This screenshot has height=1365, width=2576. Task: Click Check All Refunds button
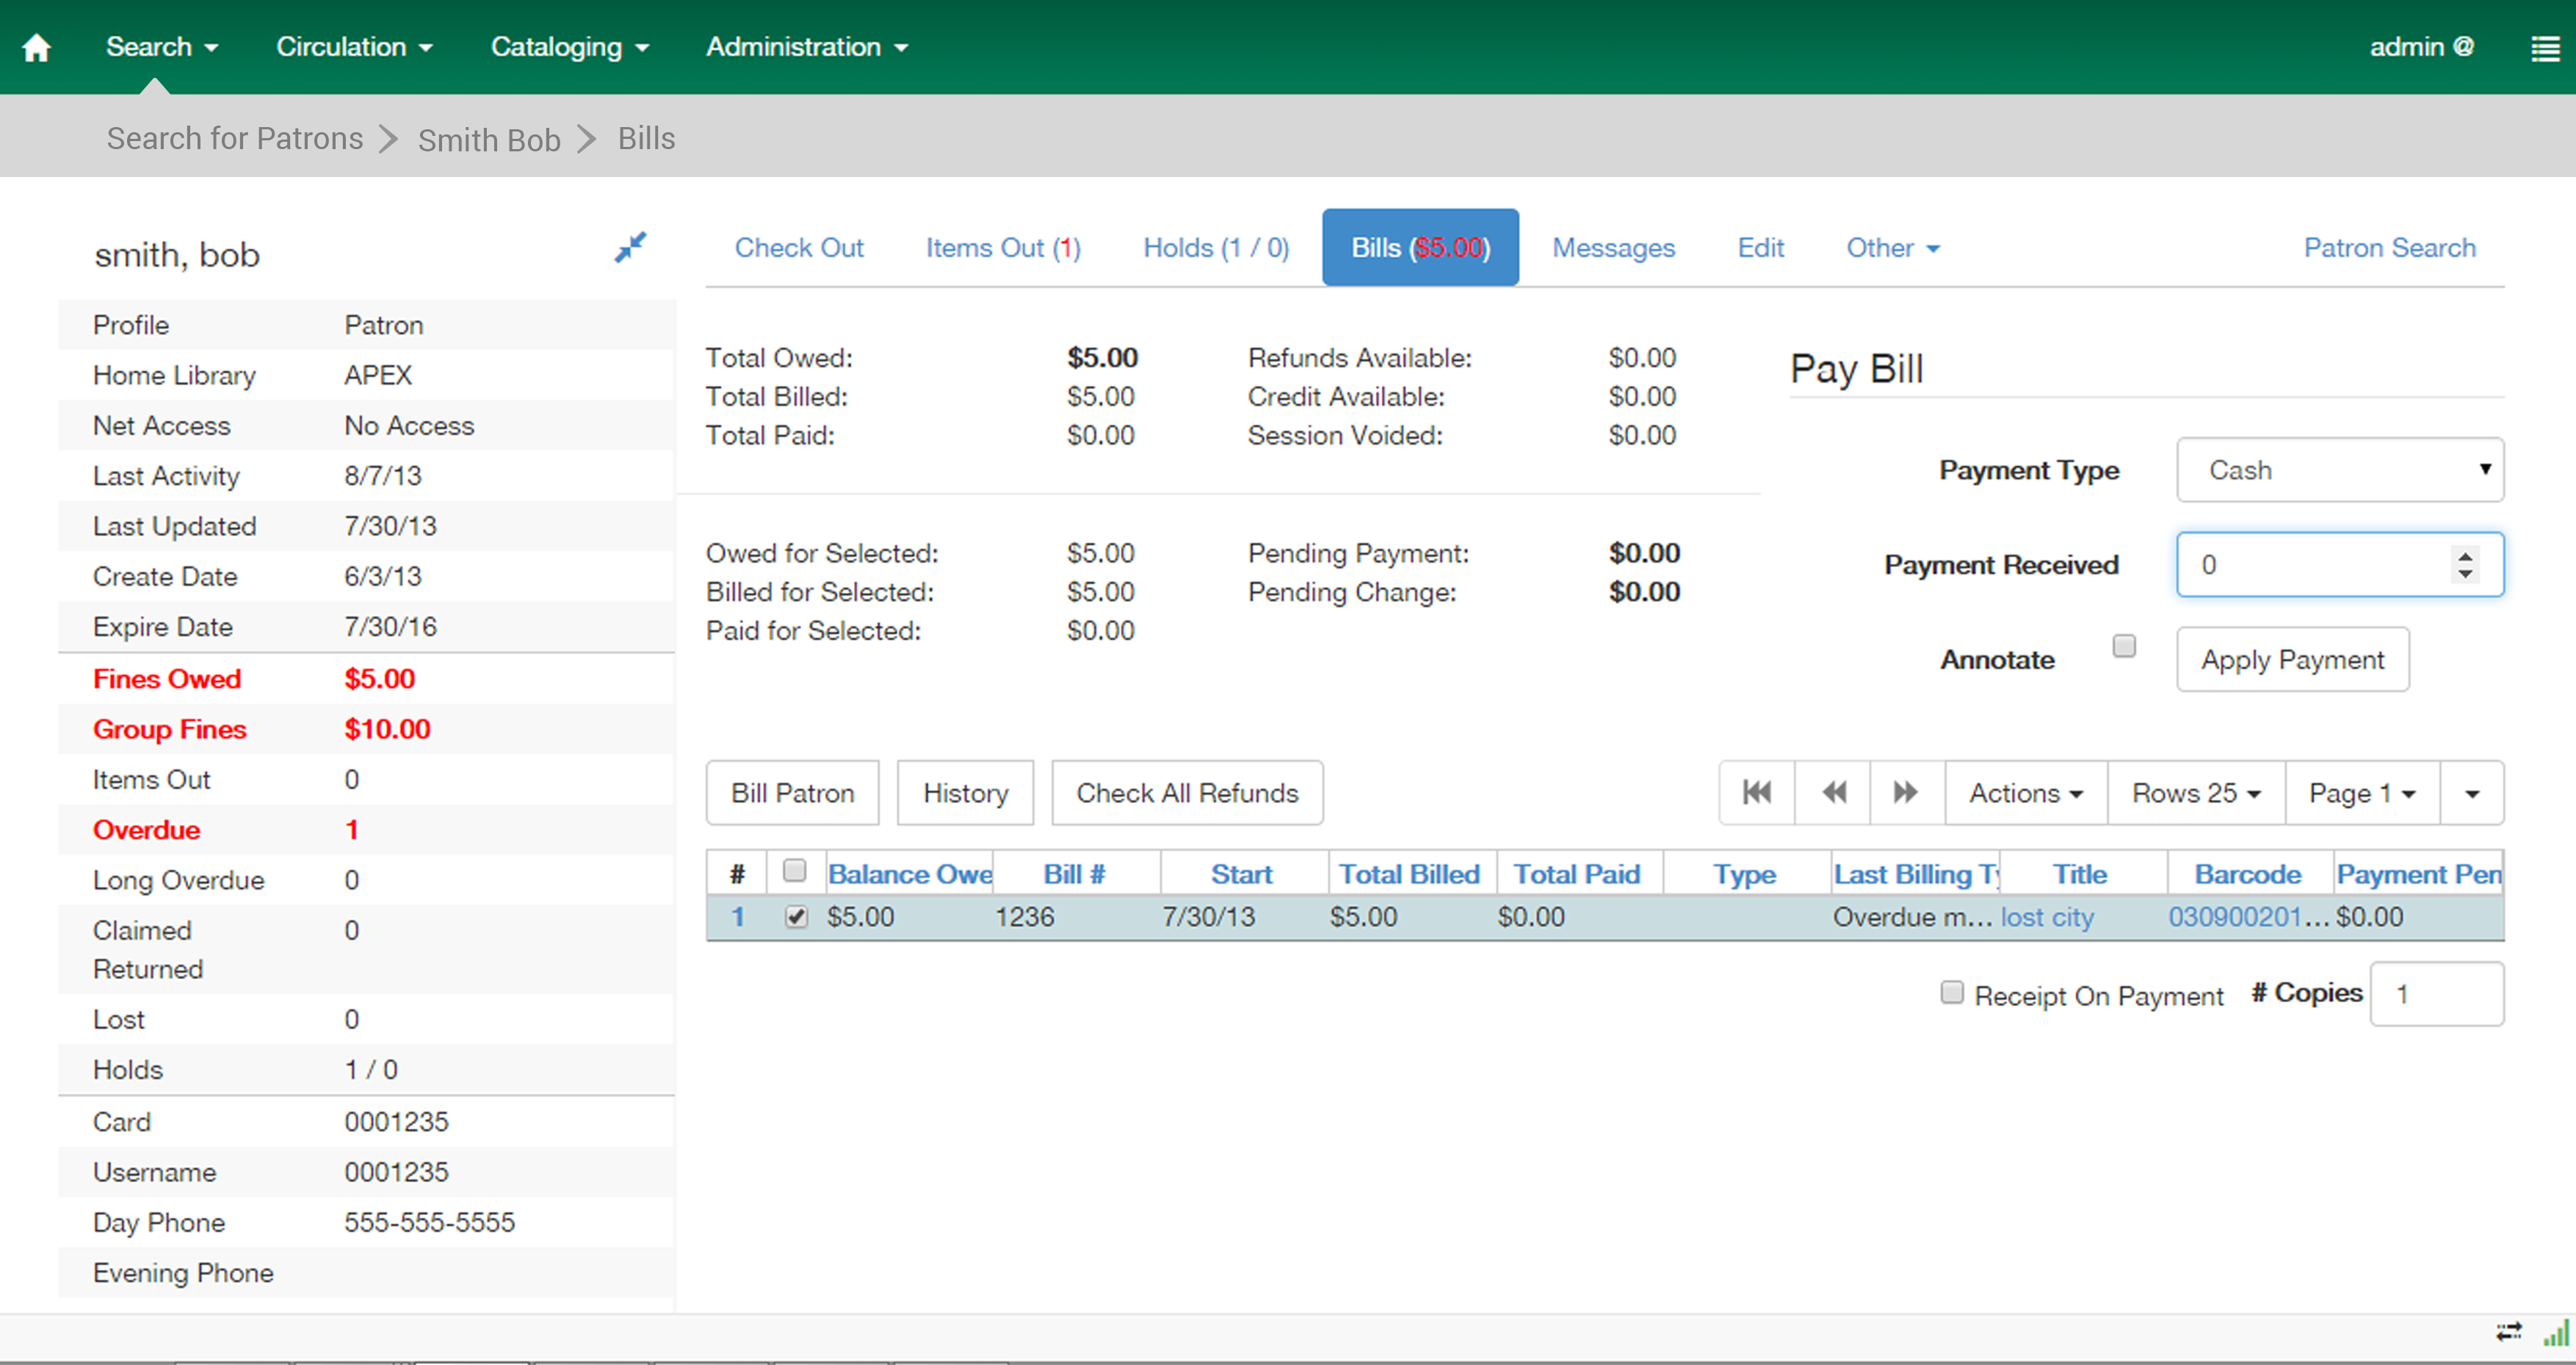(1187, 793)
